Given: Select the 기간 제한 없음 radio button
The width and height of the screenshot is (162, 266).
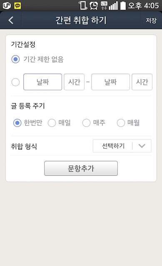Looking at the screenshot, I should [15, 59].
